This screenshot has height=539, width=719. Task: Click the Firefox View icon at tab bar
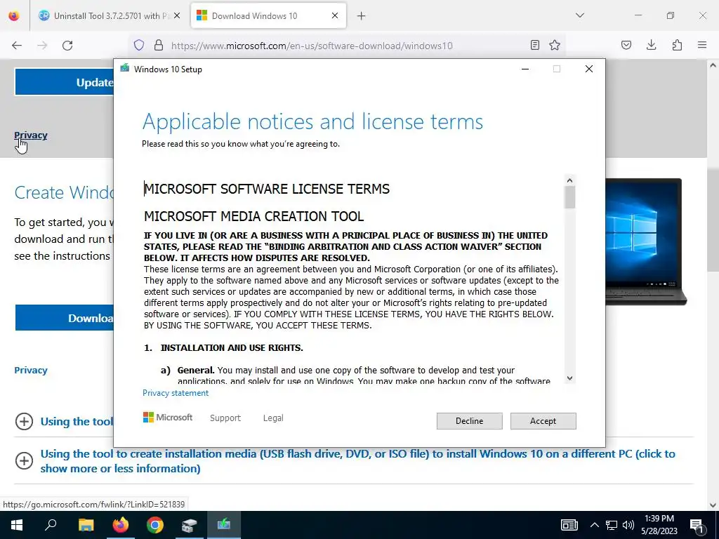tap(14, 15)
